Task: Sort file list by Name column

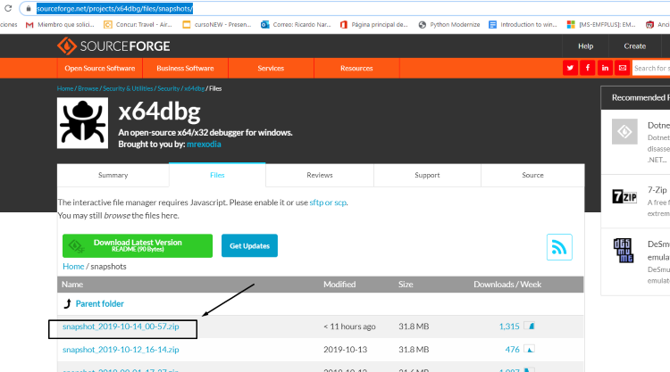Action: (72, 285)
